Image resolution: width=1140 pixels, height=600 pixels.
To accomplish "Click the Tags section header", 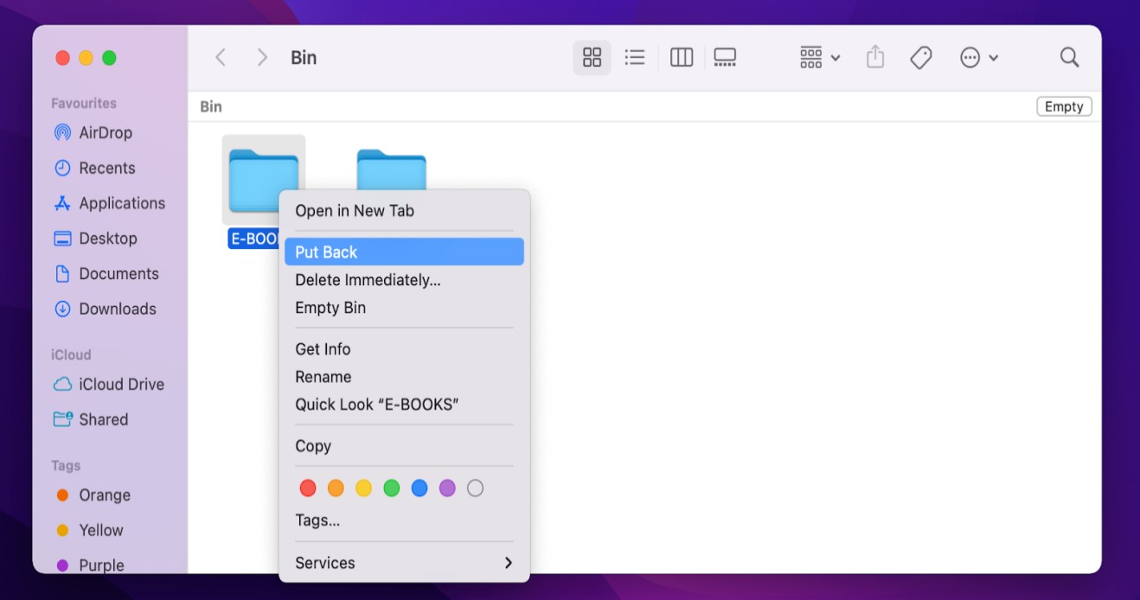I will [66, 466].
